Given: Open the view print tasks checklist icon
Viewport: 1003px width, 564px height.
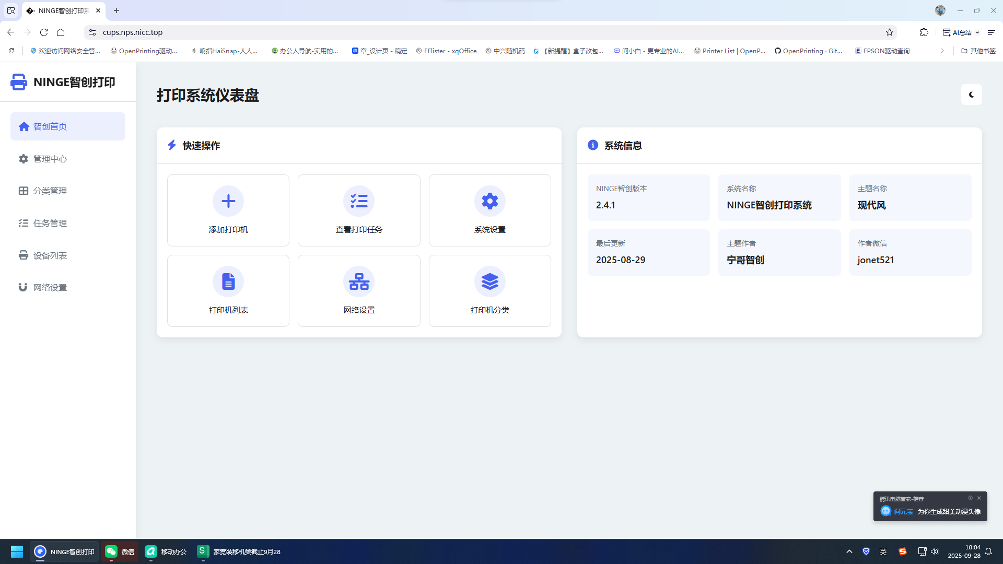Looking at the screenshot, I should [359, 201].
